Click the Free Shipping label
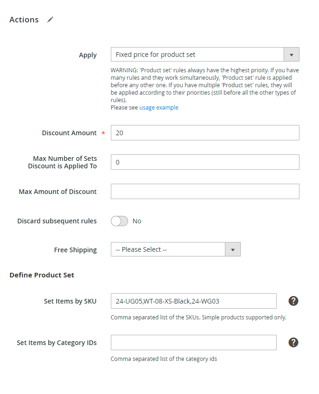The image size is (319, 394). (75, 250)
